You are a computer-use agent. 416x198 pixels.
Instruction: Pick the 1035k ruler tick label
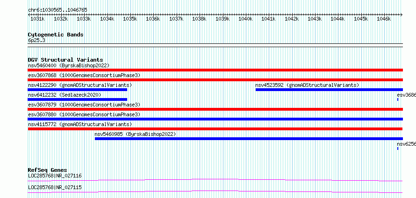(x=130, y=19)
